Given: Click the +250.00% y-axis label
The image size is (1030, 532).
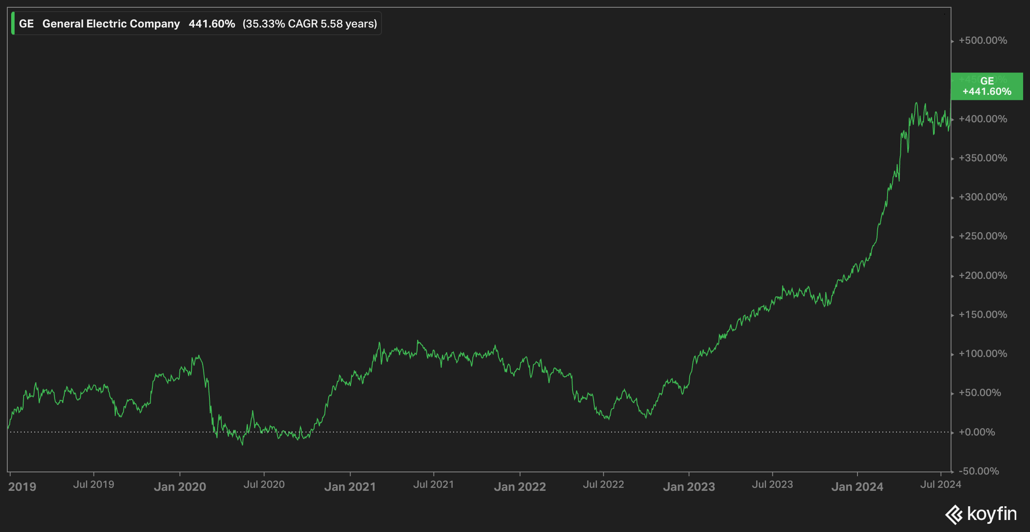Looking at the screenshot, I should pos(983,236).
